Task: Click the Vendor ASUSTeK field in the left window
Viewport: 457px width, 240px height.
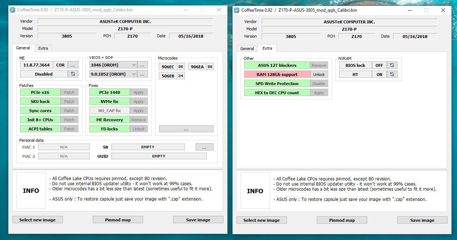Action: pyautogui.click(x=125, y=21)
